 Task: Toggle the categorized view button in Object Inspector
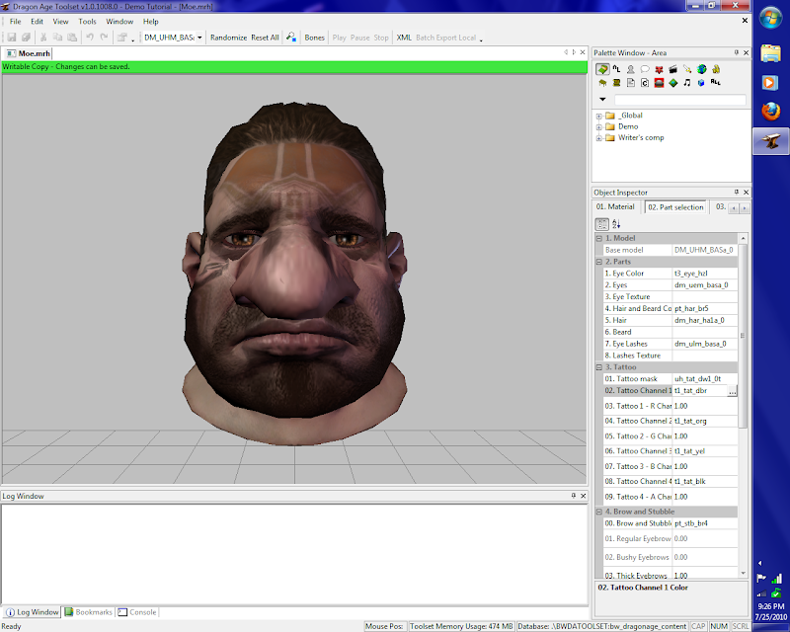coord(602,224)
